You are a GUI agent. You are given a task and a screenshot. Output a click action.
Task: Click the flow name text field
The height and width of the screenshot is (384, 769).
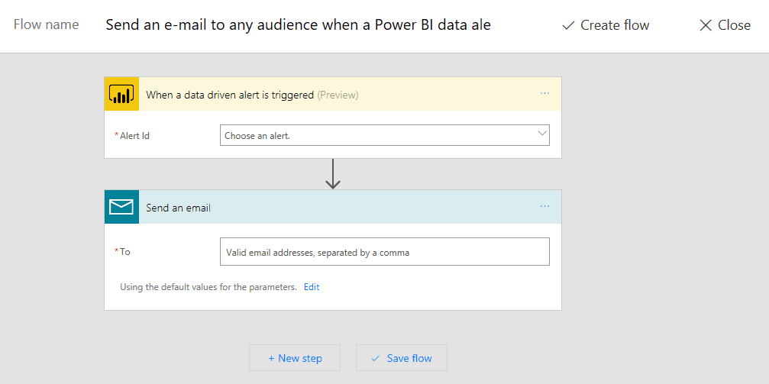click(298, 25)
